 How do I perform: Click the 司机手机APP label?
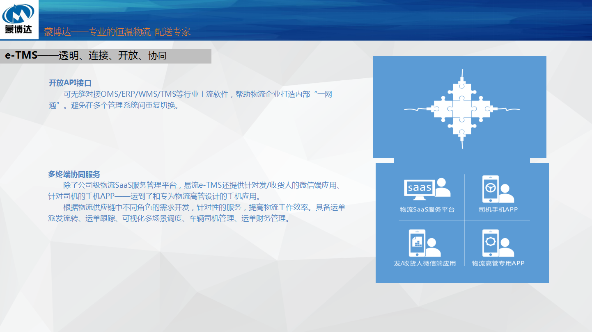tap(498, 209)
